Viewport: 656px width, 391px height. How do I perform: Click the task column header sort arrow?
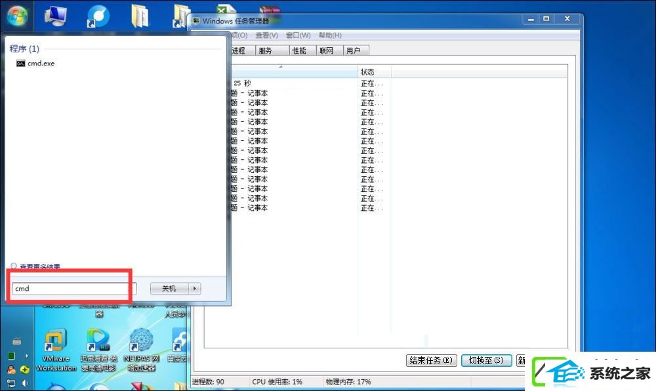[281, 67]
